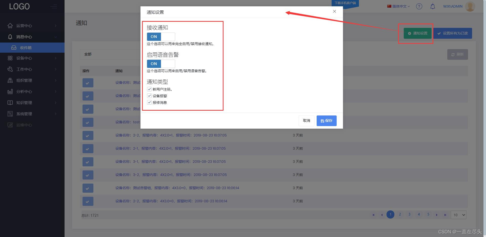Mark read: row 2-1 4X2.0=1
The image size is (486, 237).
click(88, 149)
